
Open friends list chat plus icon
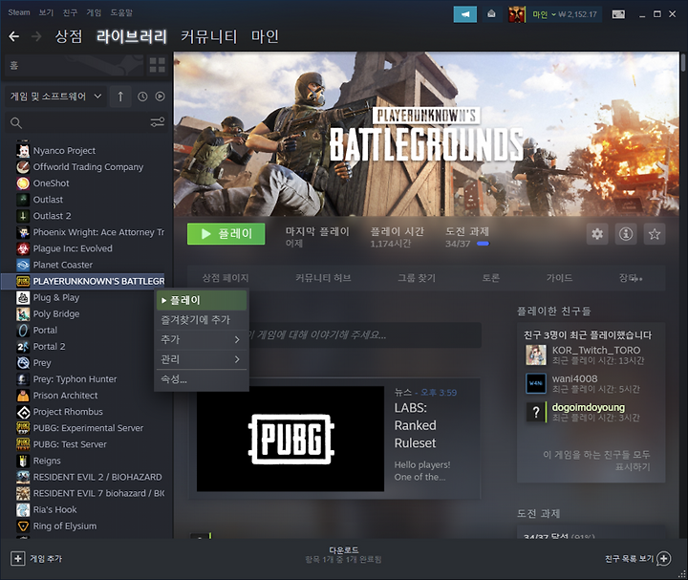click(664, 559)
